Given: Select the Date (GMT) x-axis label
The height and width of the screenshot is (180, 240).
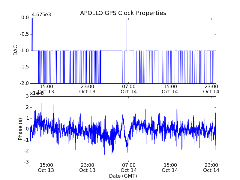Looking at the screenshot, I should 123,176.
